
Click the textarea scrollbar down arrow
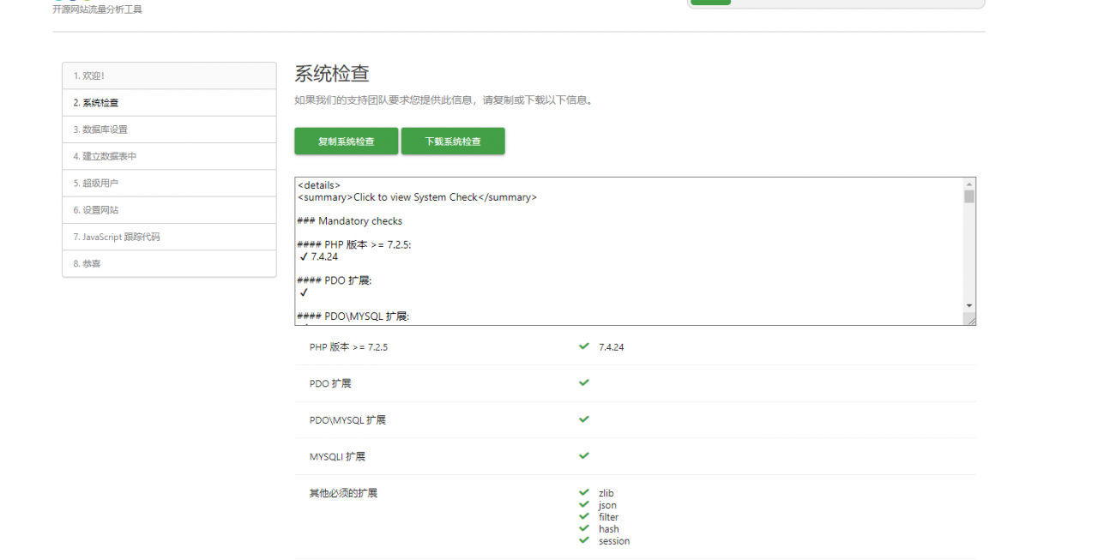tap(969, 306)
